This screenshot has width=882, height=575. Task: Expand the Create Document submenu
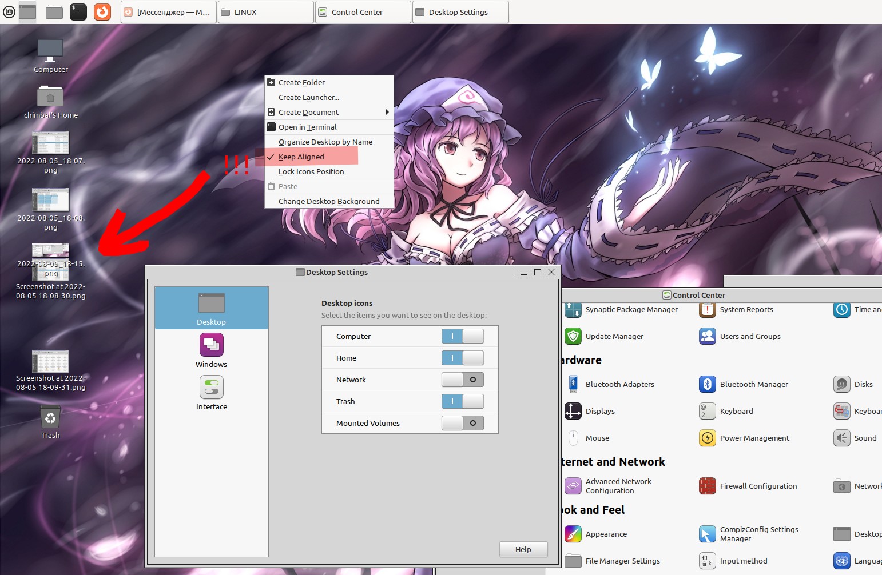point(329,112)
